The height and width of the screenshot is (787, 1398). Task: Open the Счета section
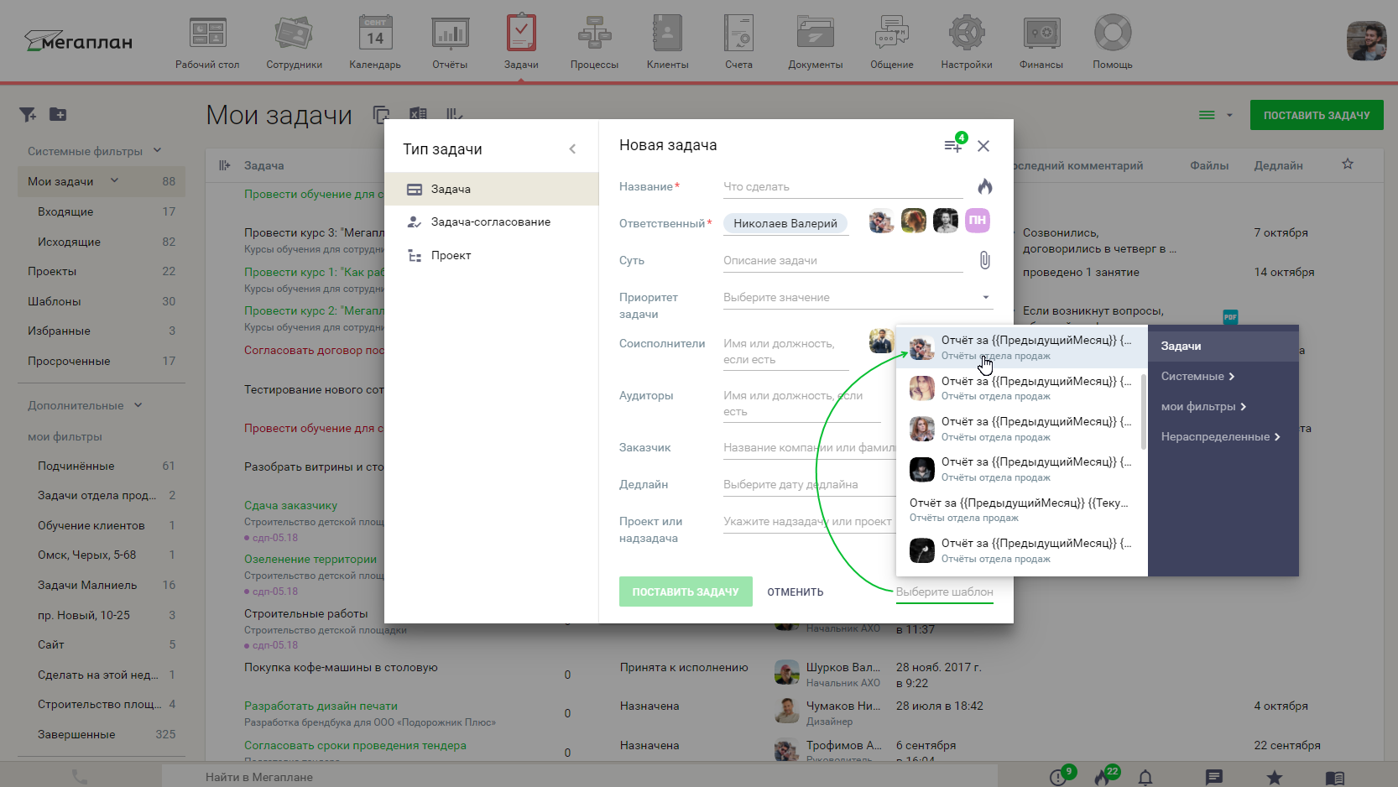point(738,42)
